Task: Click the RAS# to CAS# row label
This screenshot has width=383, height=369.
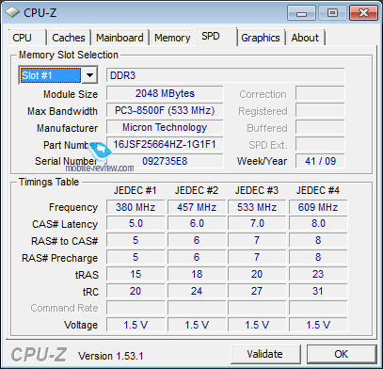Action: 65,241
